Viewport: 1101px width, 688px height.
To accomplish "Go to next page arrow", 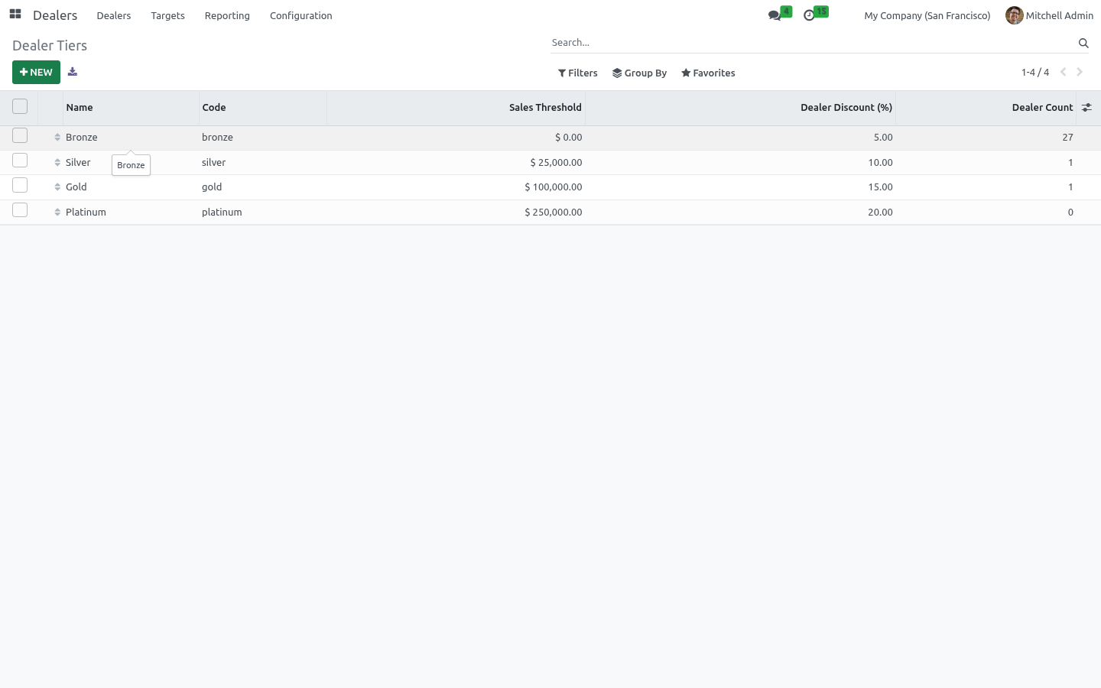I will coord(1080,72).
